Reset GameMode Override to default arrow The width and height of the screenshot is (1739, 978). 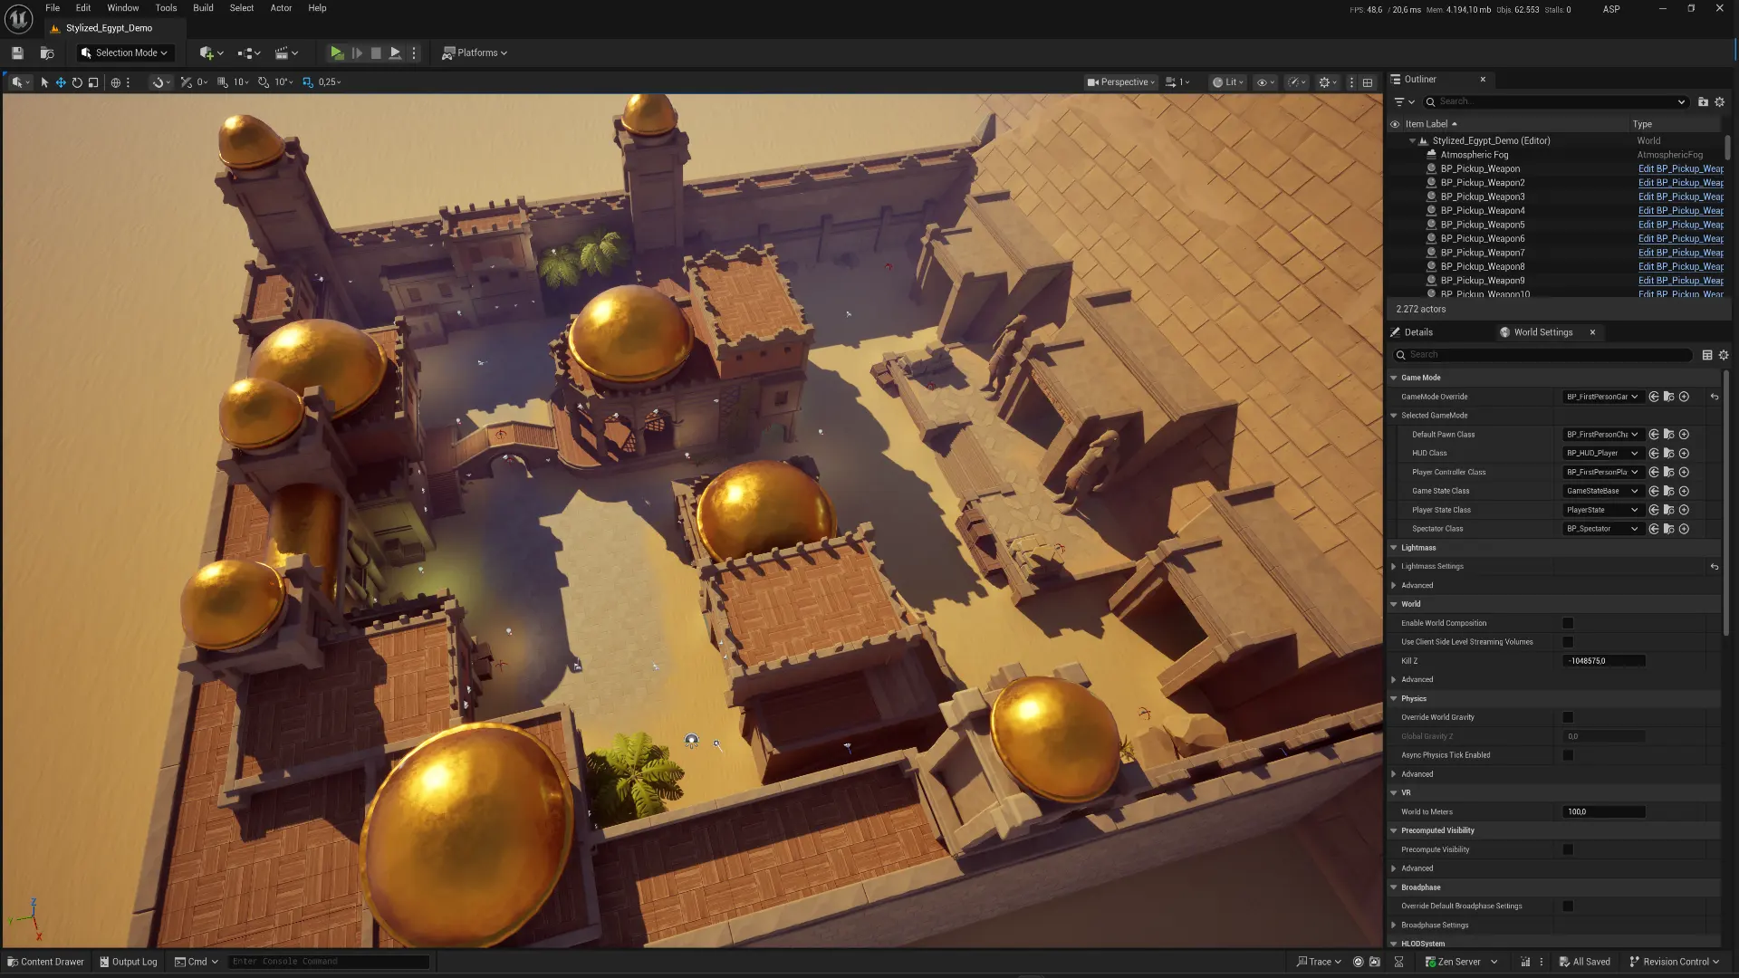coord(1714,397)
